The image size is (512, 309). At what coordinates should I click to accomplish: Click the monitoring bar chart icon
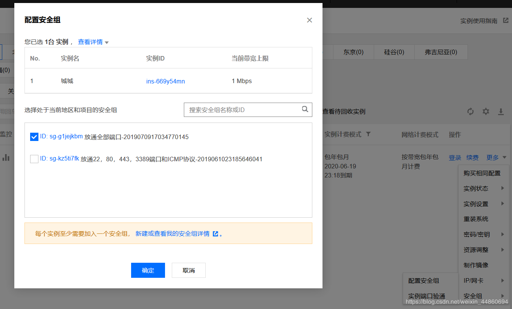click(x=6, y=157)
